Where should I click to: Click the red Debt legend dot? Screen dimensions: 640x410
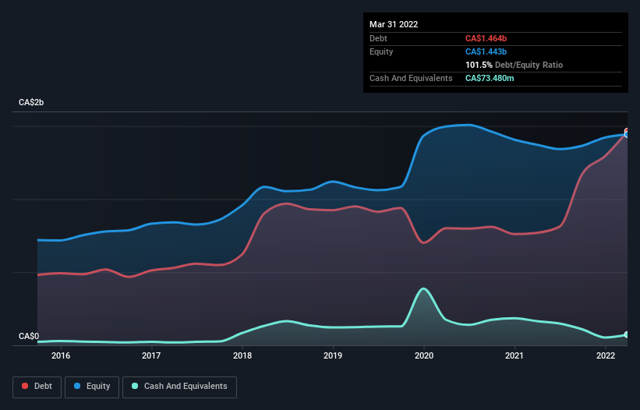tap(25, 386)
